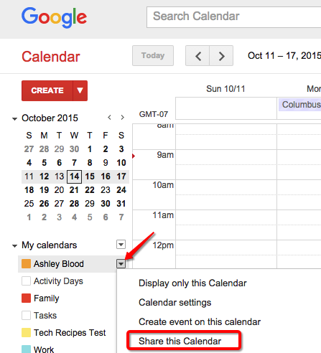
Task: Open the Columbus all-day event
Action: pyautogui.click(x=299, y=105)
